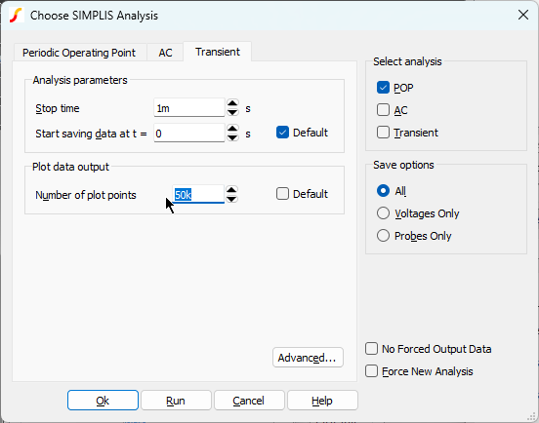Toggle Default checkbox for plot points

coord(282,194)
